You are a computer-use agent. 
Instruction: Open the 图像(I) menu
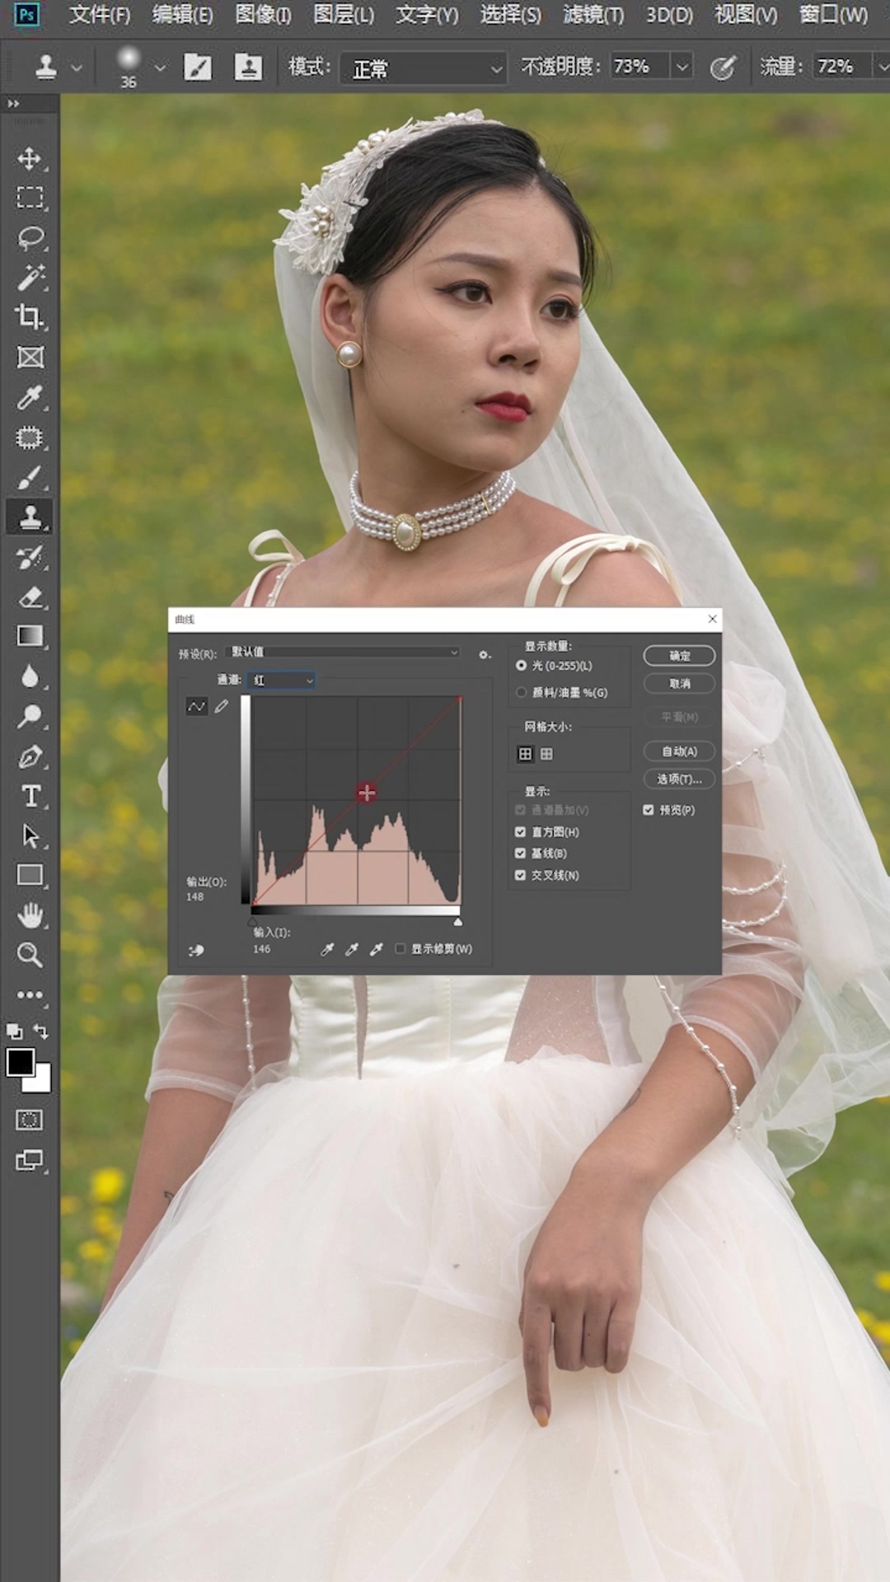pos(263,15)
